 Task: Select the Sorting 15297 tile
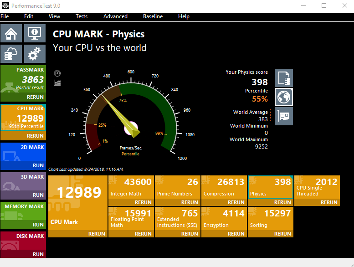pyautogui.click(x=271, y=218)
